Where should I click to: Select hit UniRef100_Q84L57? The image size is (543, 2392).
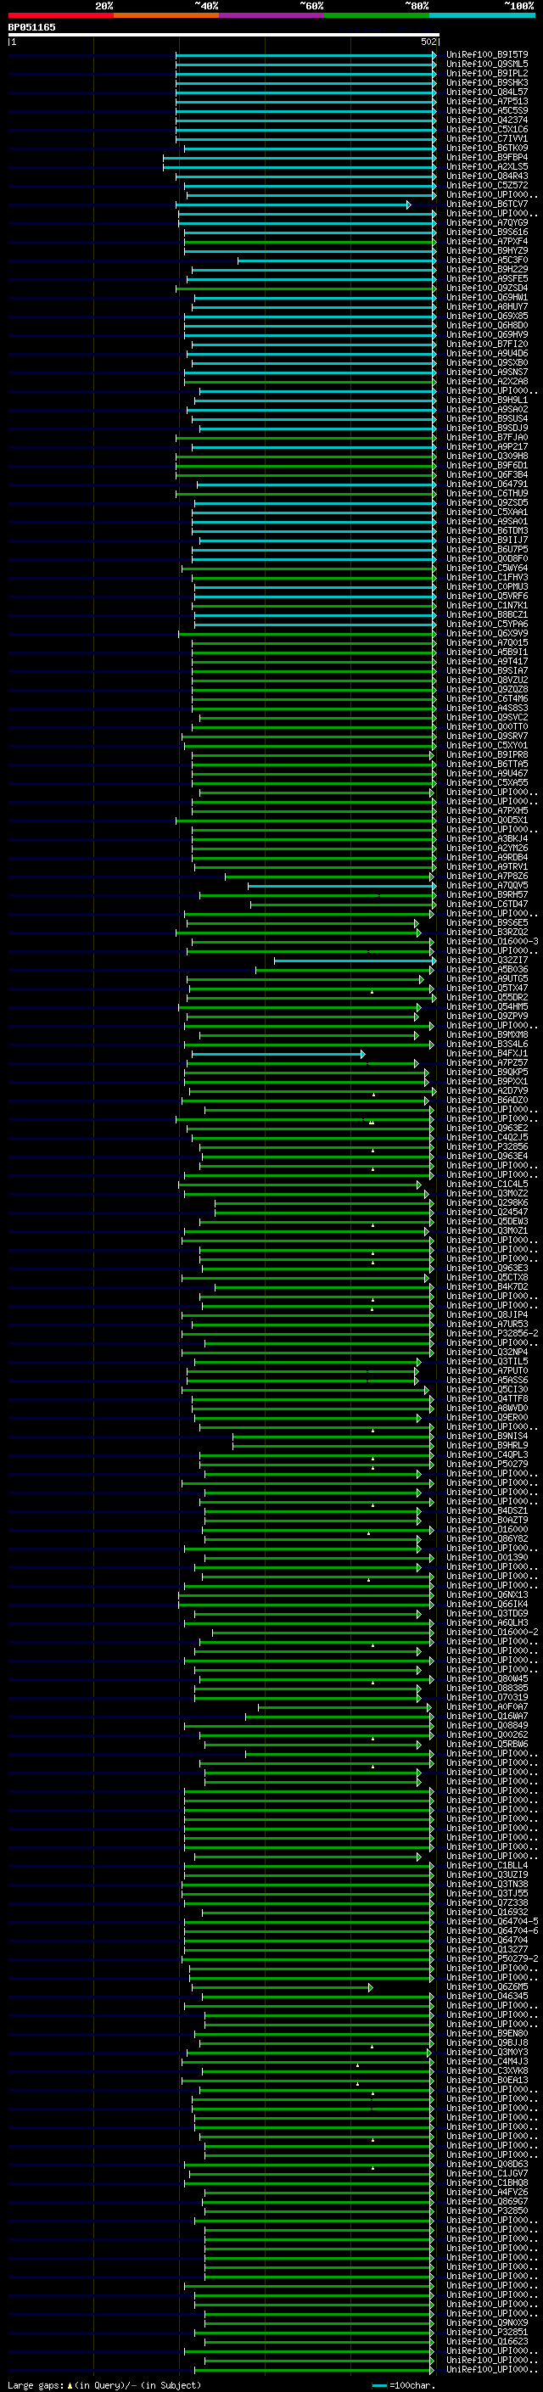click(x=487, y=92)
